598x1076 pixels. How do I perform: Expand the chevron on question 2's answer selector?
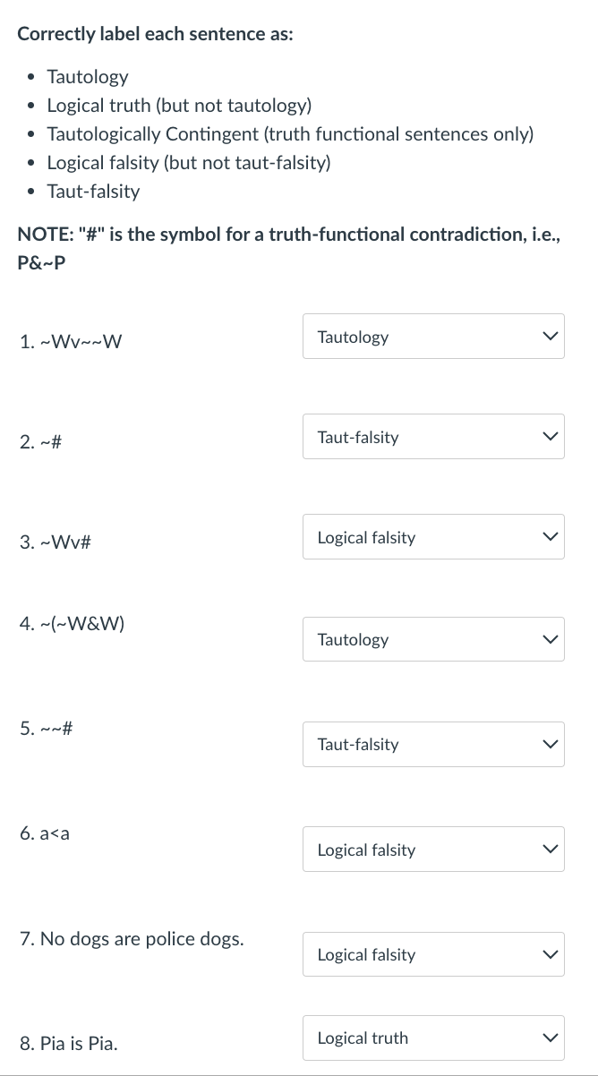tap(549, 437)
